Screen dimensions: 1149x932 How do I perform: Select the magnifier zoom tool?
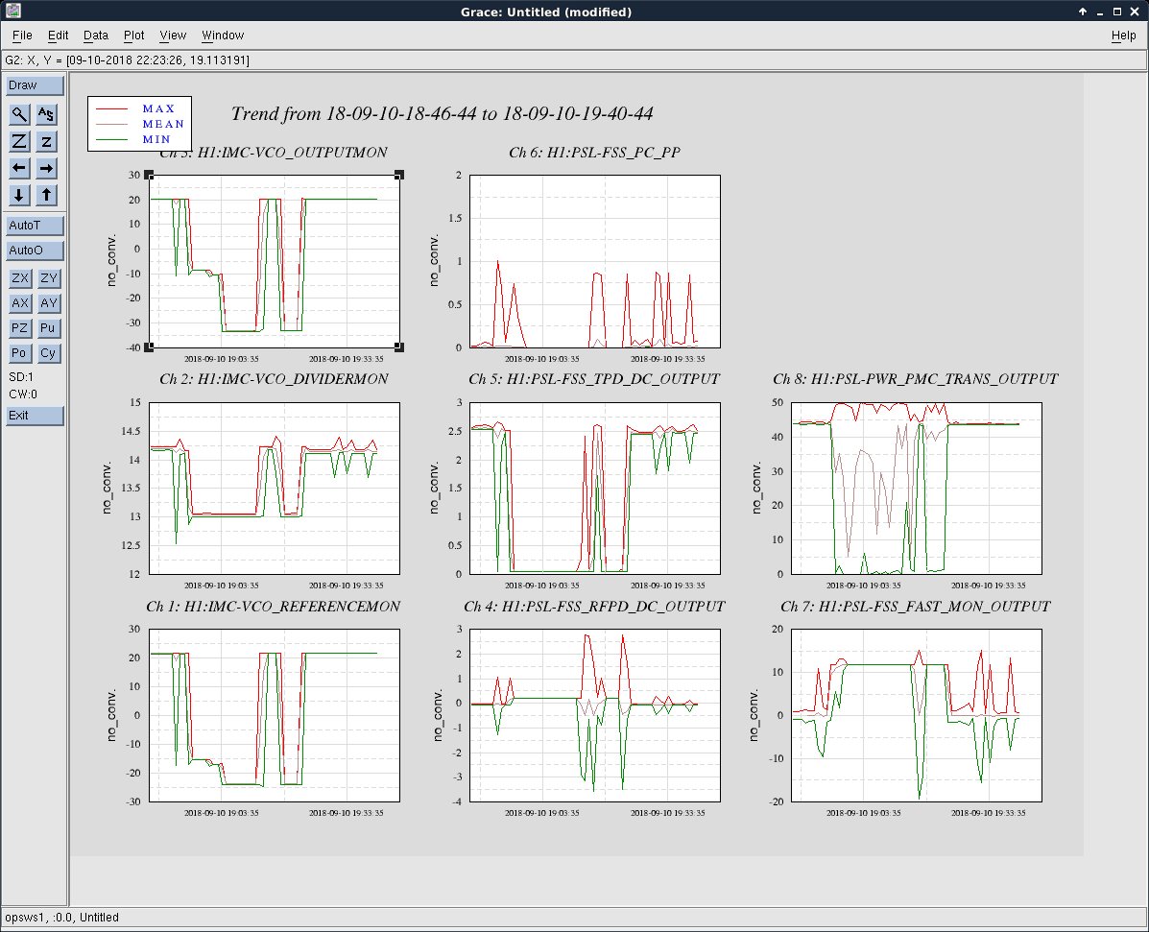click(x=19, y=114)
